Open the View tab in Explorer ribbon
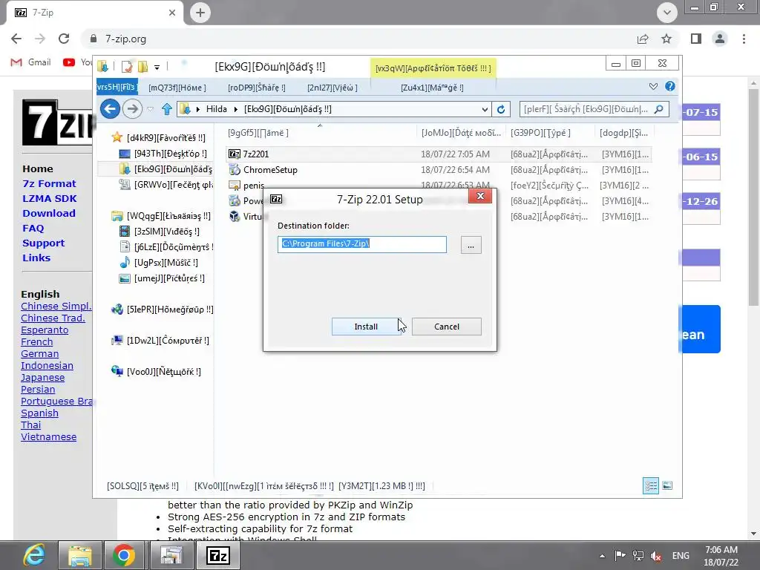The width and height of the screenshot is (760, 570). pos(332,88)
